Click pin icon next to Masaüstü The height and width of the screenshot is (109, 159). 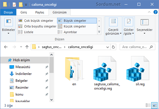tap(47, 67)
